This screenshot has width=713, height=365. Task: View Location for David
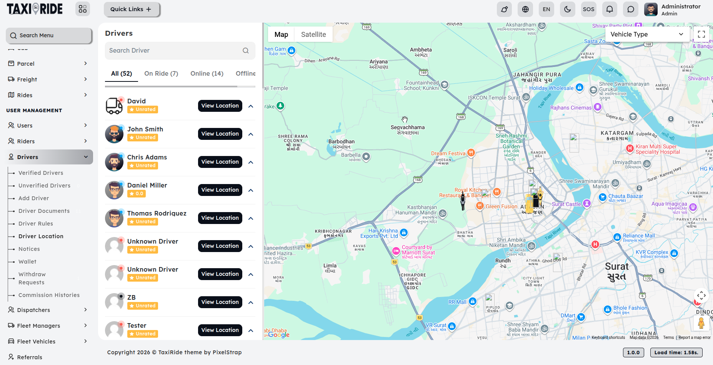(220, 106)
